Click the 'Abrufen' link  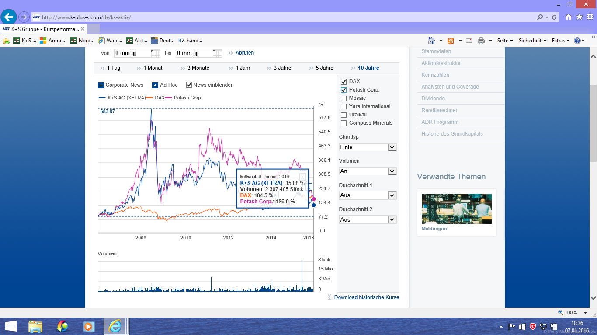pos(244,53)
